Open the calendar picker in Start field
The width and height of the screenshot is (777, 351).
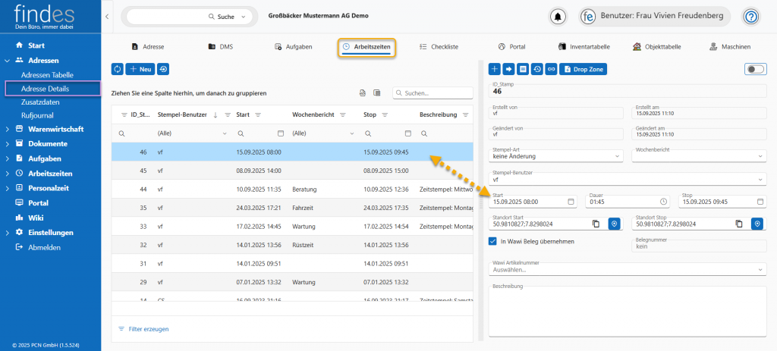(571, 202)
